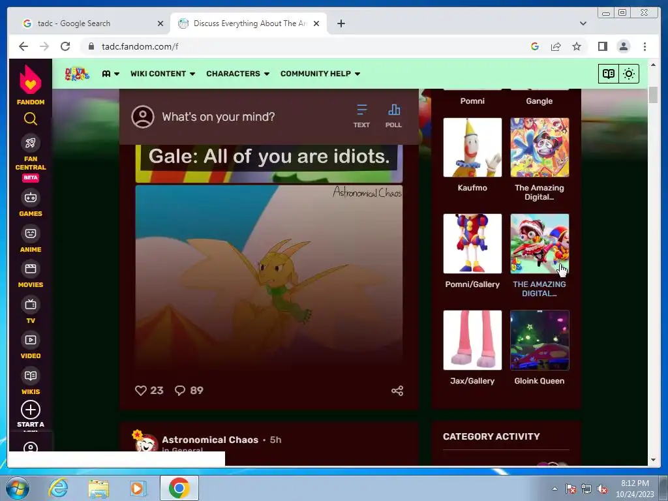Toggle light and dark theme
The image size is (668, 501).
point(629,74)
